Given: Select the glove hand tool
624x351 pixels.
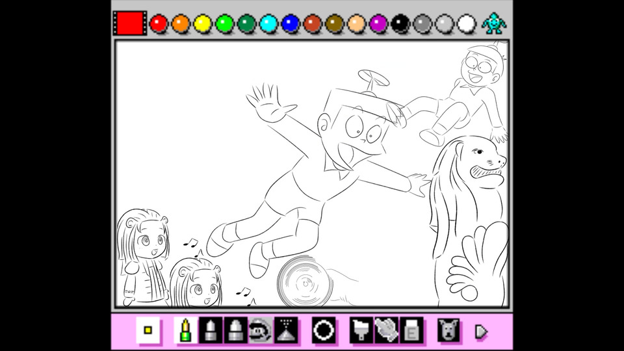Looking at the screenshot, I should [386, 330].
